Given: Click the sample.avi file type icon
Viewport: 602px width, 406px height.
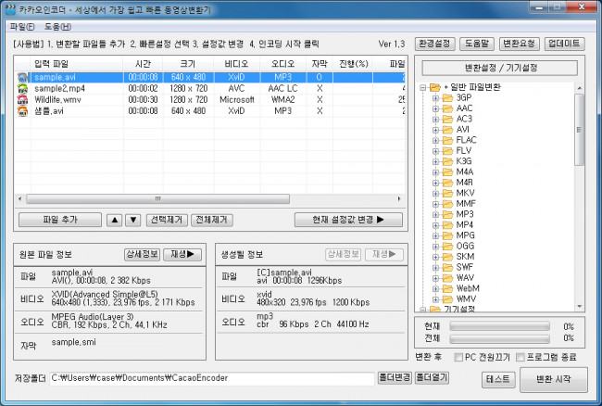Looking at the screenshot, I should pos(23,77).
